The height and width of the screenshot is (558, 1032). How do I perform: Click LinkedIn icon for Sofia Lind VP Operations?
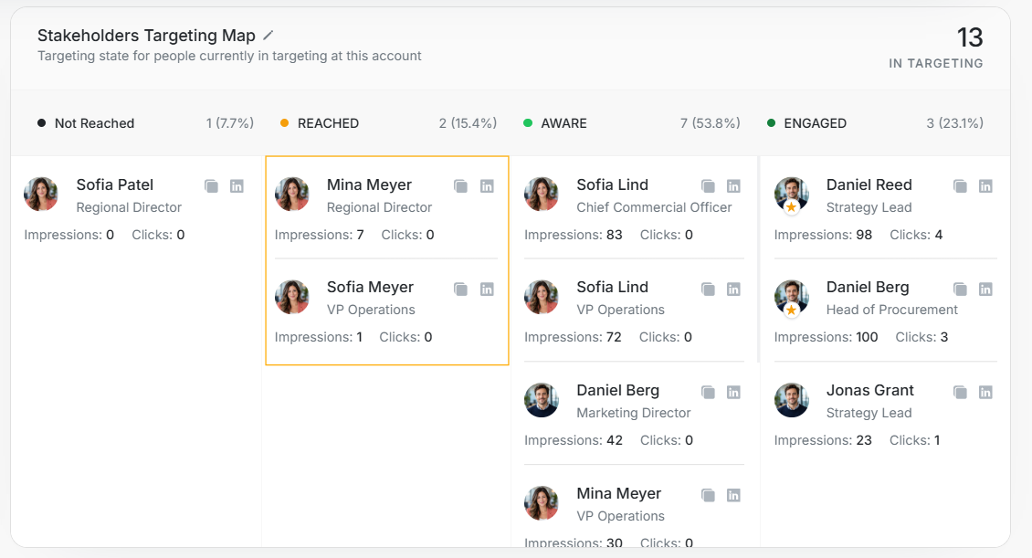click(x=733, y=289)
